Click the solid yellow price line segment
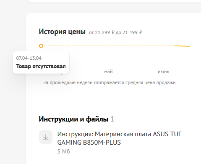This screenshot has height=164, width=201. 182,46
